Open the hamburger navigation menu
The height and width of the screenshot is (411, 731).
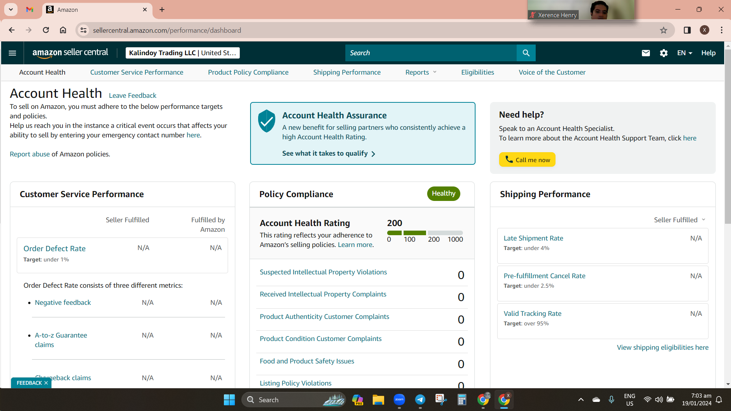[12, 53]
